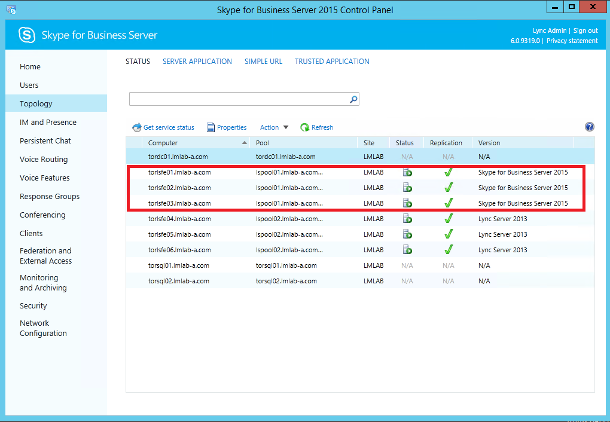Click the status indicator for torlsfe06.lmlab-a.com

click(407, 249)
